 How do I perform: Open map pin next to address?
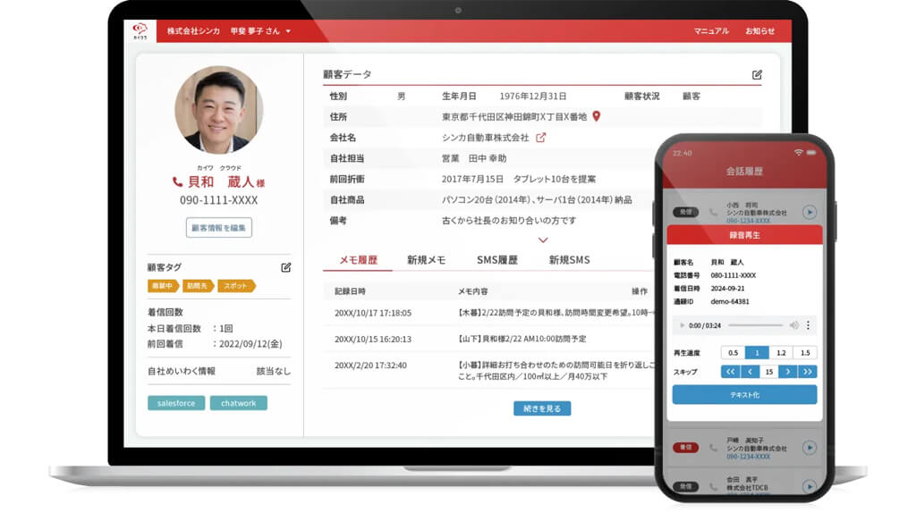click(597, 116)
